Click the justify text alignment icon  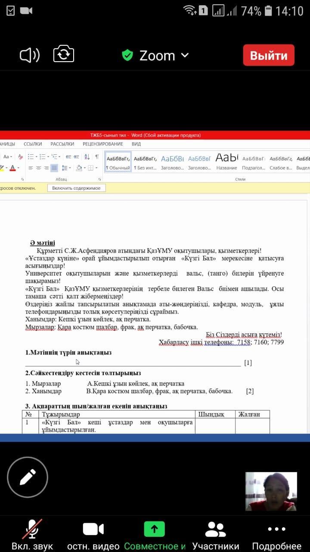tap(54, 168)
